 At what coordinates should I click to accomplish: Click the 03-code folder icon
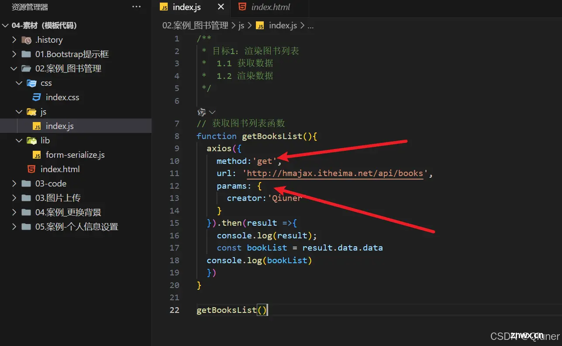click(27, 183)
